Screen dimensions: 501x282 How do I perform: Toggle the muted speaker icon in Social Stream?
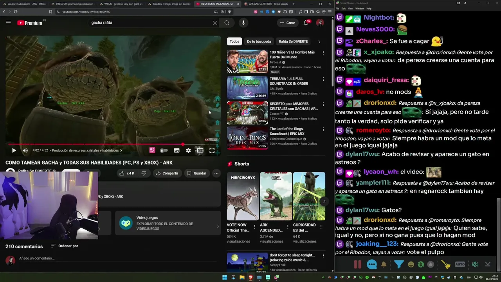click(x=475, y=264)
